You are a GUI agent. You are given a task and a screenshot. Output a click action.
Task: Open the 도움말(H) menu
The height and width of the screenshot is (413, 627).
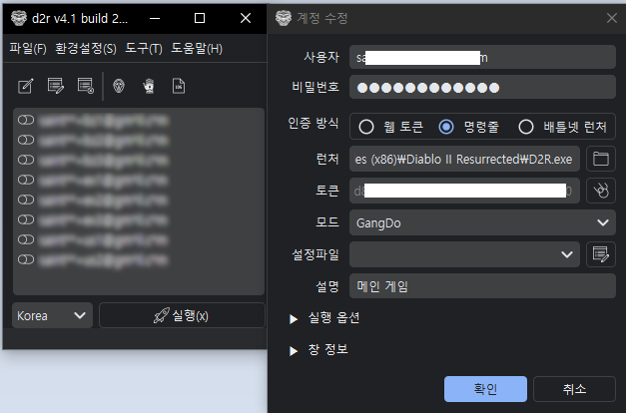click(x=197, y=49)
